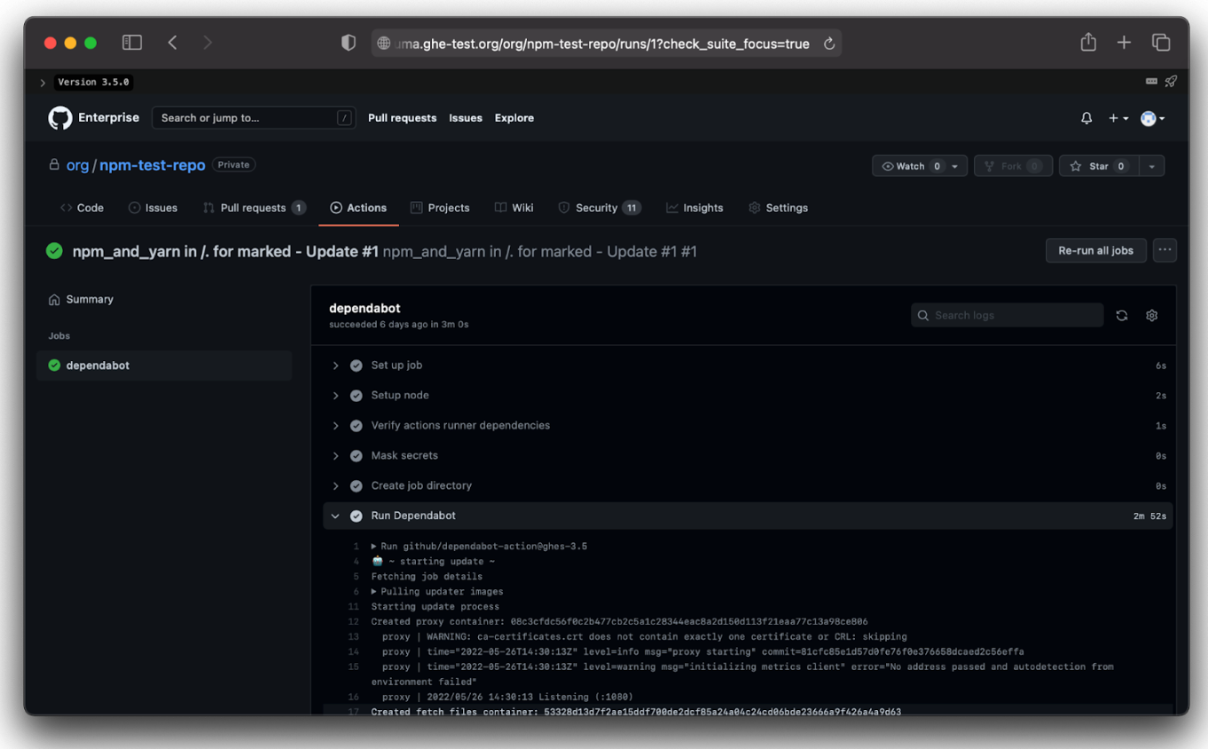
Task: Switch to the Wiki tab
Action: click(514, 208)
